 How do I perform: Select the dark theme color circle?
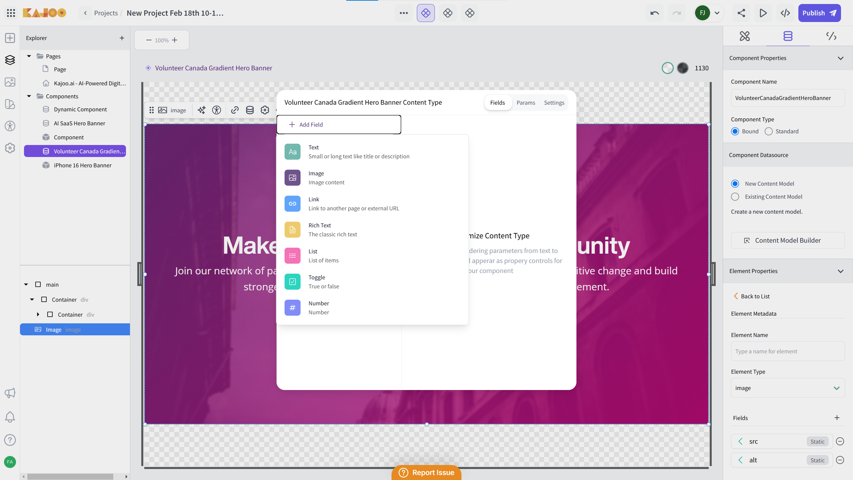(x=683, y=68)
